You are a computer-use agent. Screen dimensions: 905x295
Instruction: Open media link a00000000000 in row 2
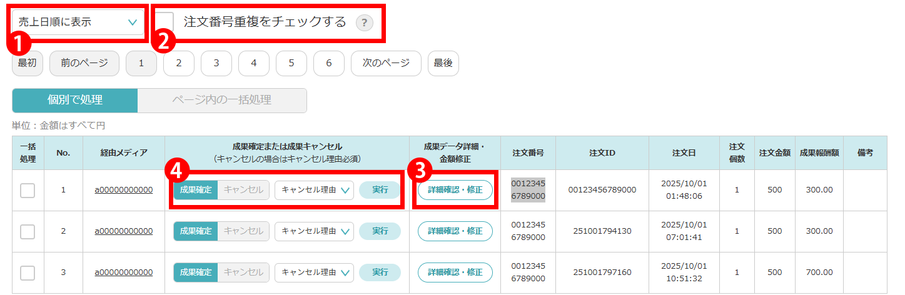coord(124,231)
